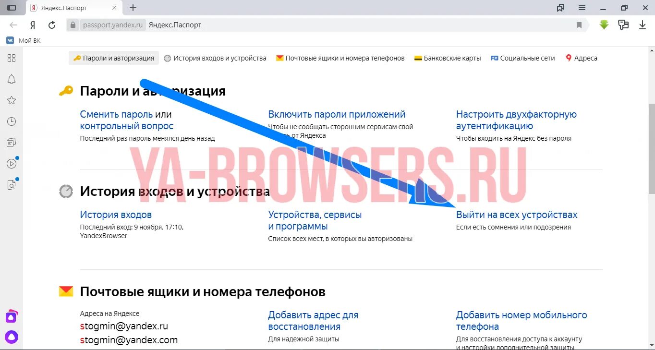Viewport: 655px width, 350px height.
Task: Click контрольный вопрос link
Action: click(127, 126)
